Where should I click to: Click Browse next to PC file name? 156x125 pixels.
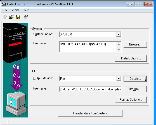click(135, 89)
